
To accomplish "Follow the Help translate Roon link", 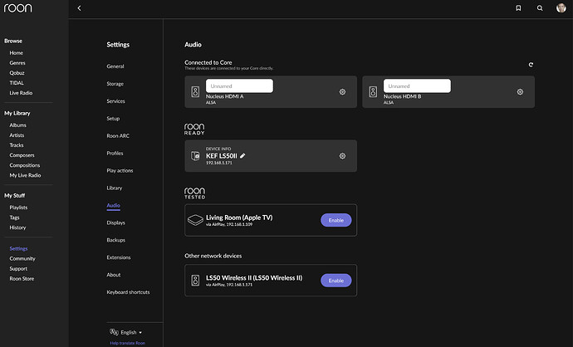I will tap(128, 343).
